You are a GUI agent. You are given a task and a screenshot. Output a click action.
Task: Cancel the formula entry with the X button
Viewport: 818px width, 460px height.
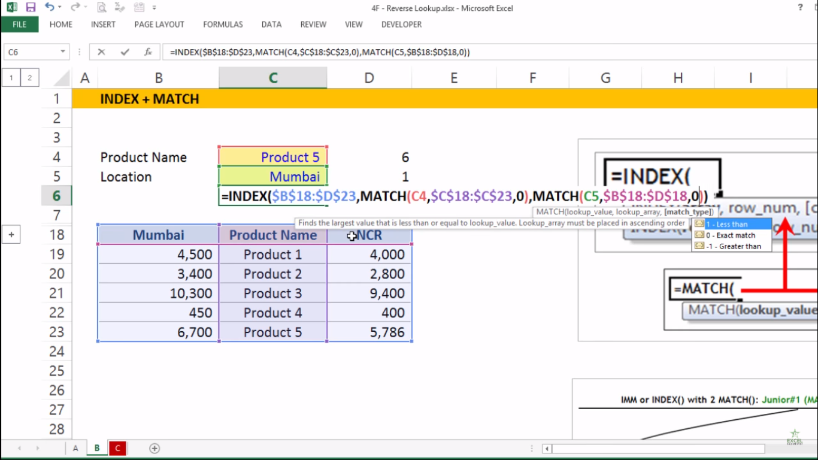(x=101, y=52)
